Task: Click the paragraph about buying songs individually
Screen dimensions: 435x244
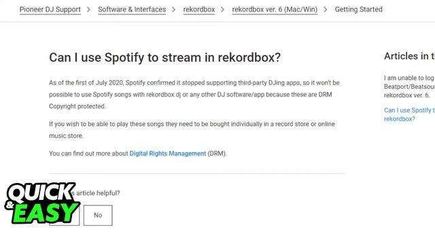Action: 192,129
